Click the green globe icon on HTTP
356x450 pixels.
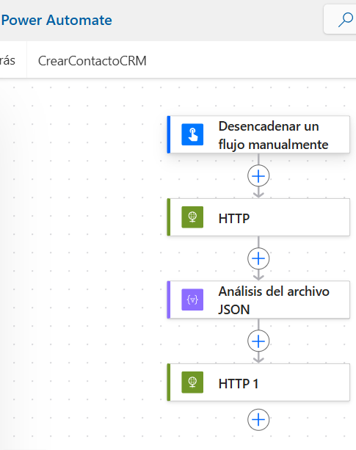[x=192, y=217]
